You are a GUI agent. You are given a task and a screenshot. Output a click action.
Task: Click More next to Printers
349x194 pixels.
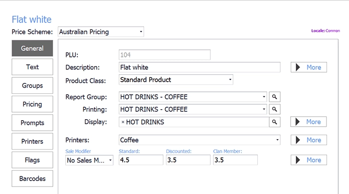(x=309, y=140)
